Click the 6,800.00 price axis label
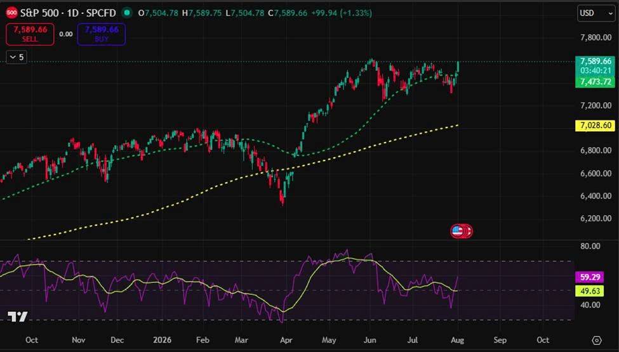The image size is (619, 352). [x=596, y=150]
